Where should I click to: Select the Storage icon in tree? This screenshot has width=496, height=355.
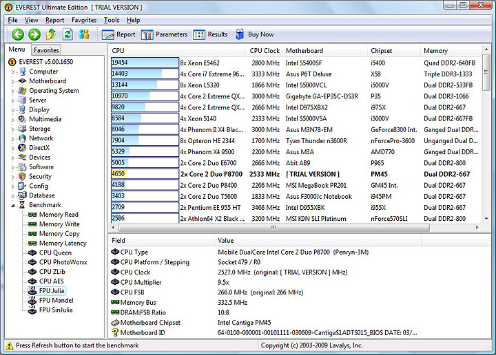(x=22, y=129)
